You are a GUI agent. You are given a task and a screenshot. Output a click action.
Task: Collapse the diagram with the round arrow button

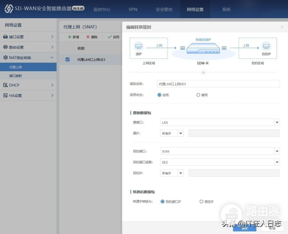pos(203,73)
